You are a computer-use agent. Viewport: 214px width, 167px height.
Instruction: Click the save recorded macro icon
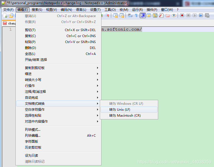pyautogui.click(x=207, y=15)
